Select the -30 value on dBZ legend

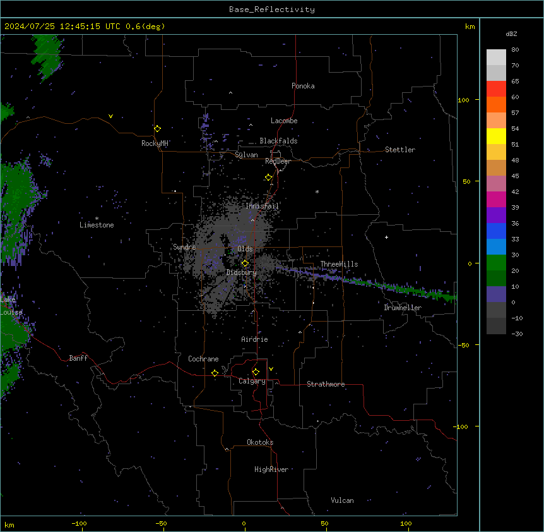point(517,334)
